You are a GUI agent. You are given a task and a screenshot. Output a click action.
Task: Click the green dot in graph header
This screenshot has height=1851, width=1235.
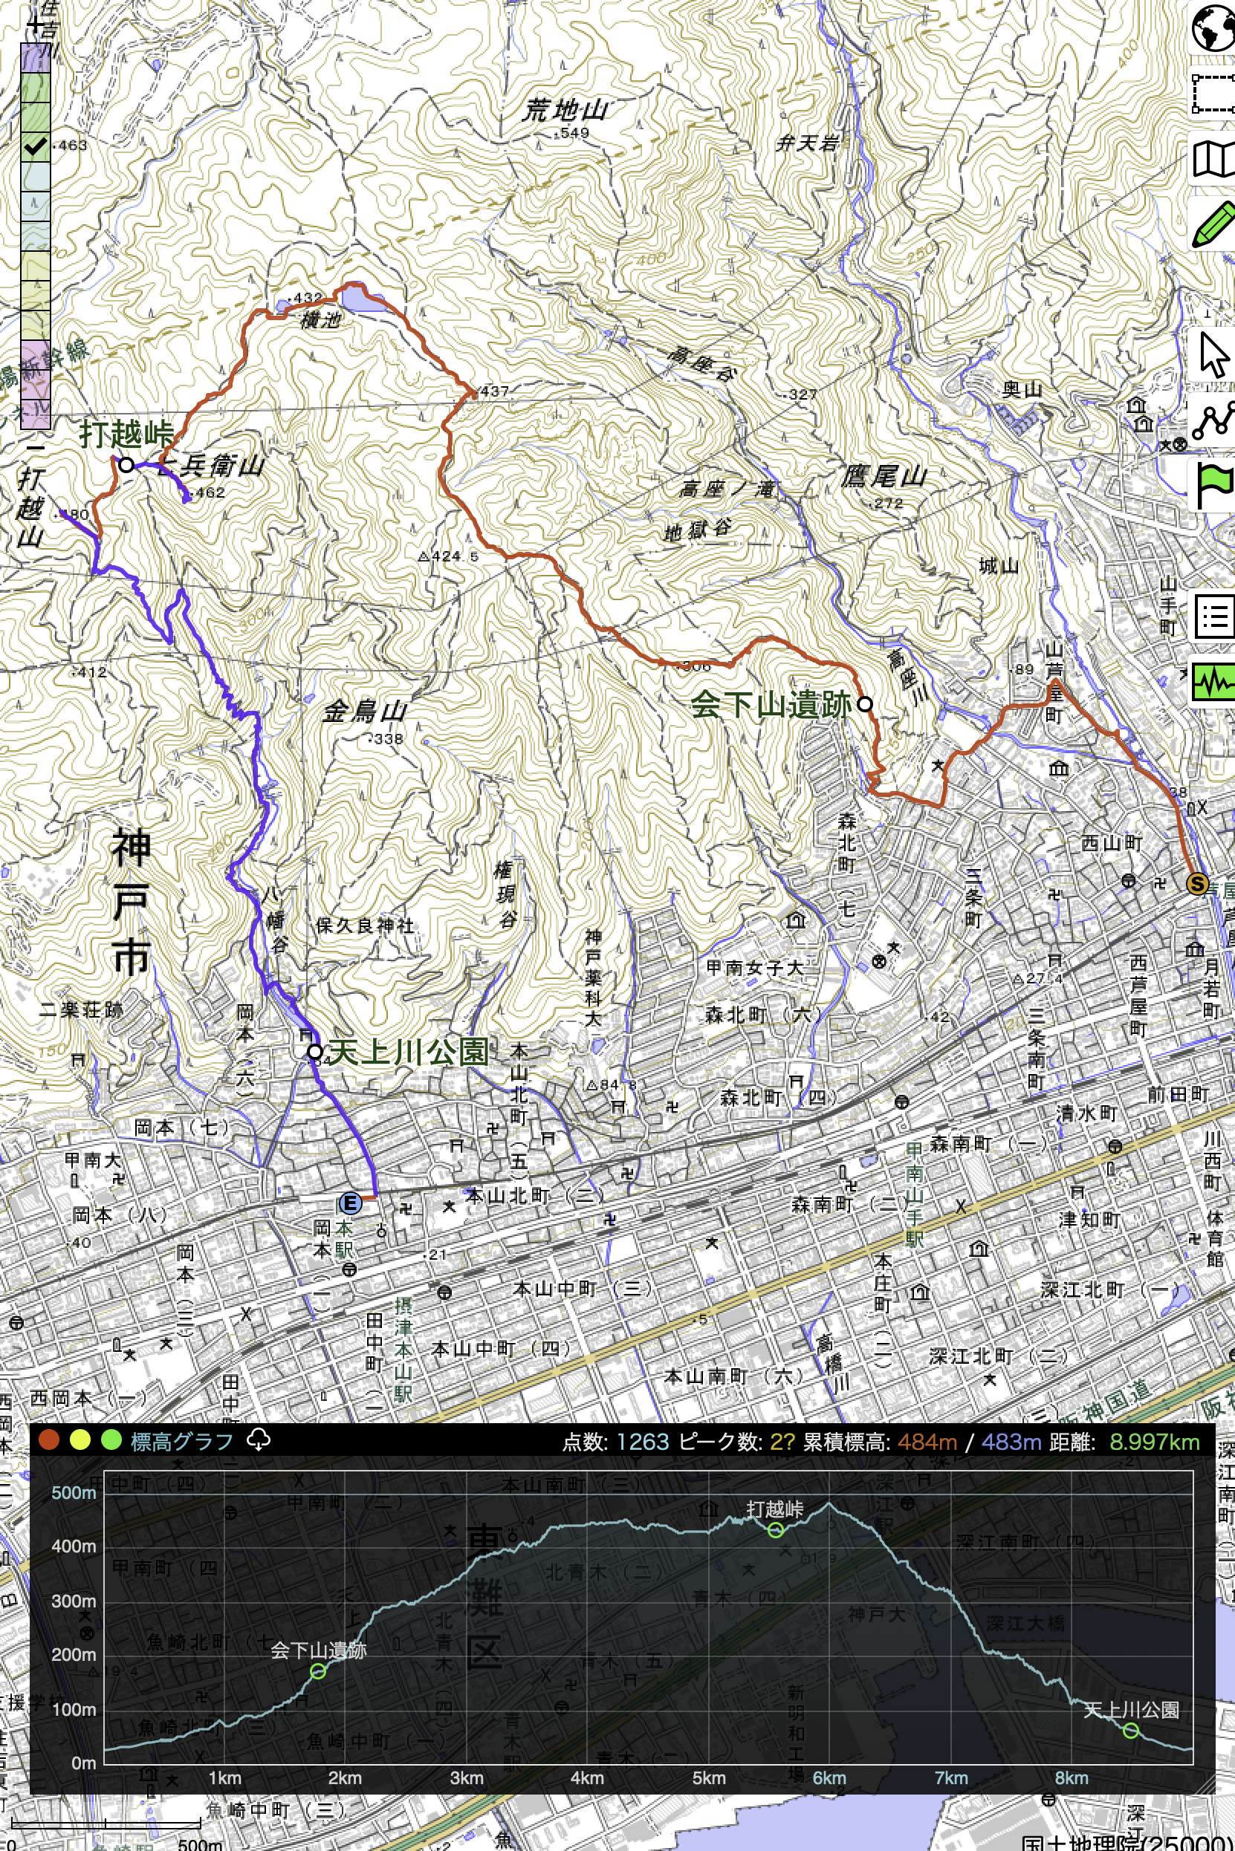[111, 1440]
